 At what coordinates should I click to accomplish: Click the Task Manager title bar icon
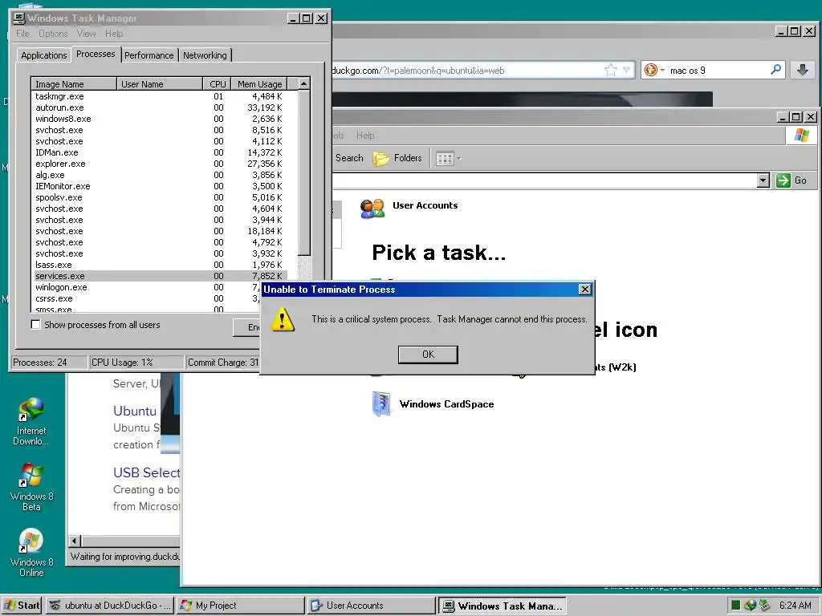19,18
